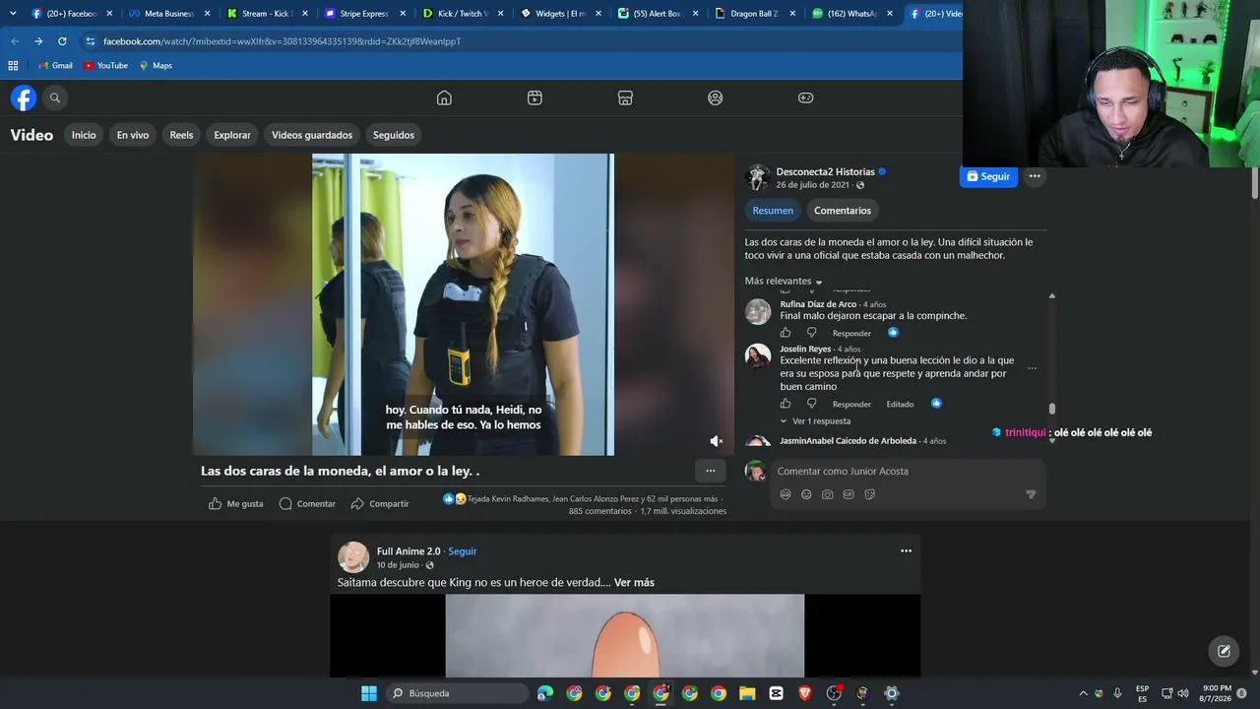Open the Video (Watch) icon in top nav
This screenshot has height=709, width=1260.
[535, 97]
